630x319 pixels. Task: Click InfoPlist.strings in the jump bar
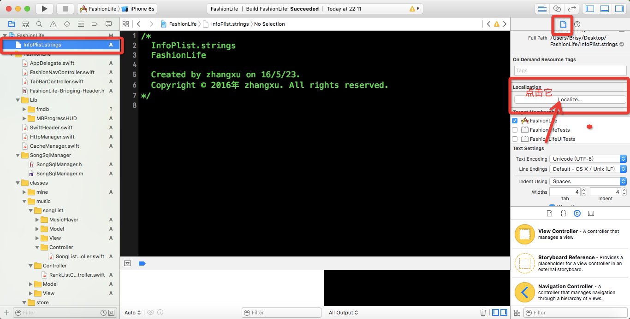point(226,24)
